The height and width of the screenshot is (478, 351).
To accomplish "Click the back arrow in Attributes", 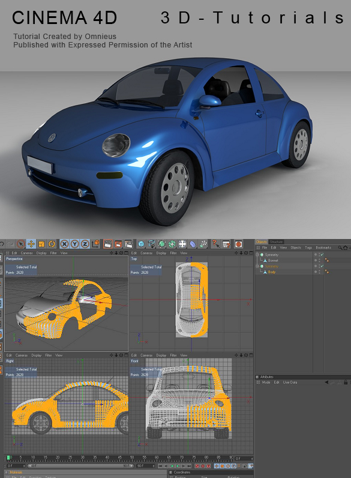I will (326, 383).
